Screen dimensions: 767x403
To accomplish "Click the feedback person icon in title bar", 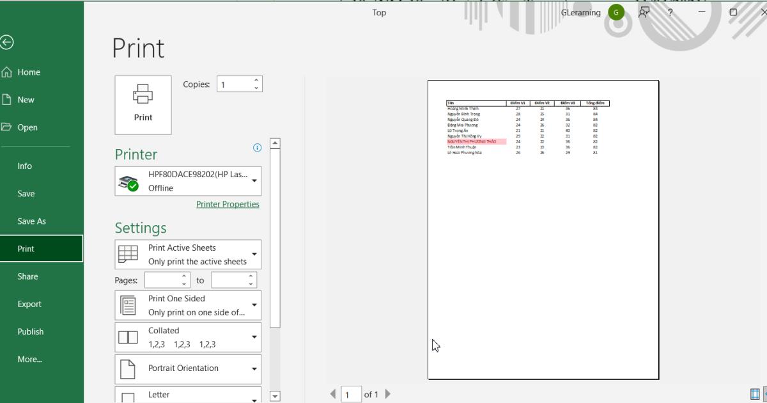I will click(644, 12).
